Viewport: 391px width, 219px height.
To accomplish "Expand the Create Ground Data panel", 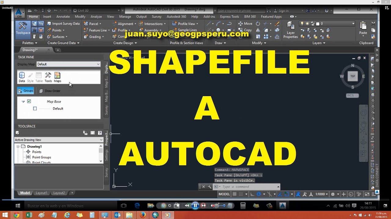I will coord(63,43).
